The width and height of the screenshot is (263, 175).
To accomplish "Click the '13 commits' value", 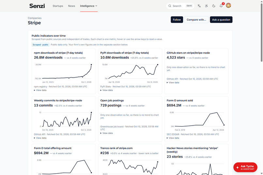I will (43, 105).
